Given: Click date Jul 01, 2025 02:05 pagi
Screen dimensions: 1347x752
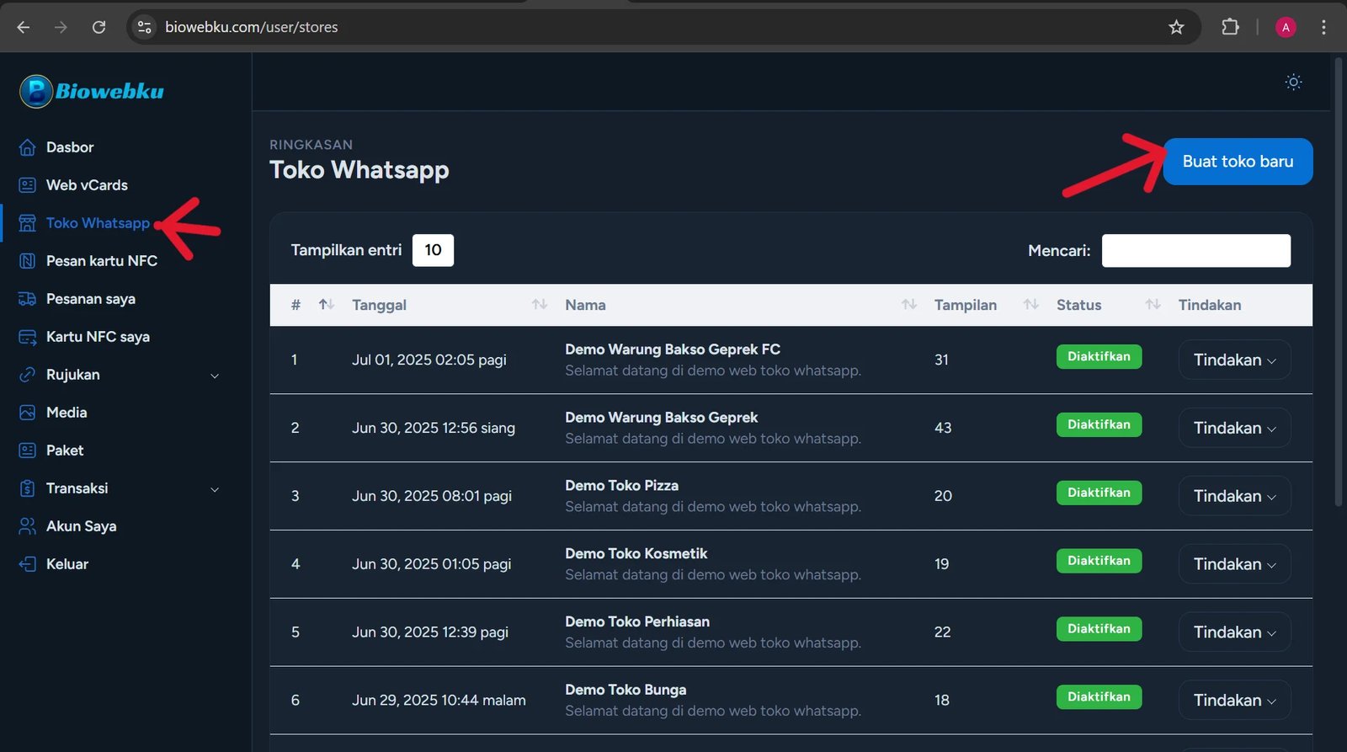Looking at the screenshot, I should [429, 360].
